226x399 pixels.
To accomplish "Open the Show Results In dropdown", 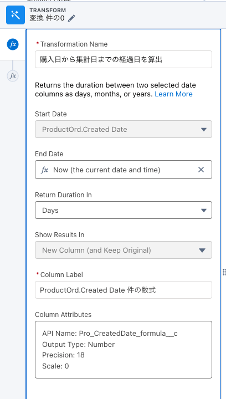I will [x=124, y=250].
